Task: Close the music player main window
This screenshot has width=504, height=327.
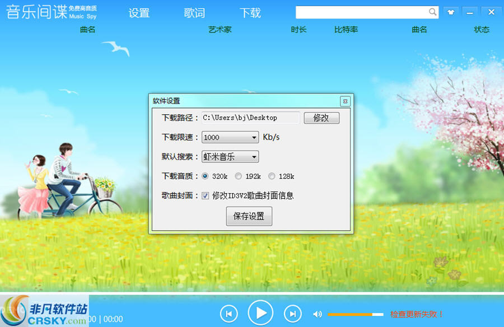Action: pos(491,12)
